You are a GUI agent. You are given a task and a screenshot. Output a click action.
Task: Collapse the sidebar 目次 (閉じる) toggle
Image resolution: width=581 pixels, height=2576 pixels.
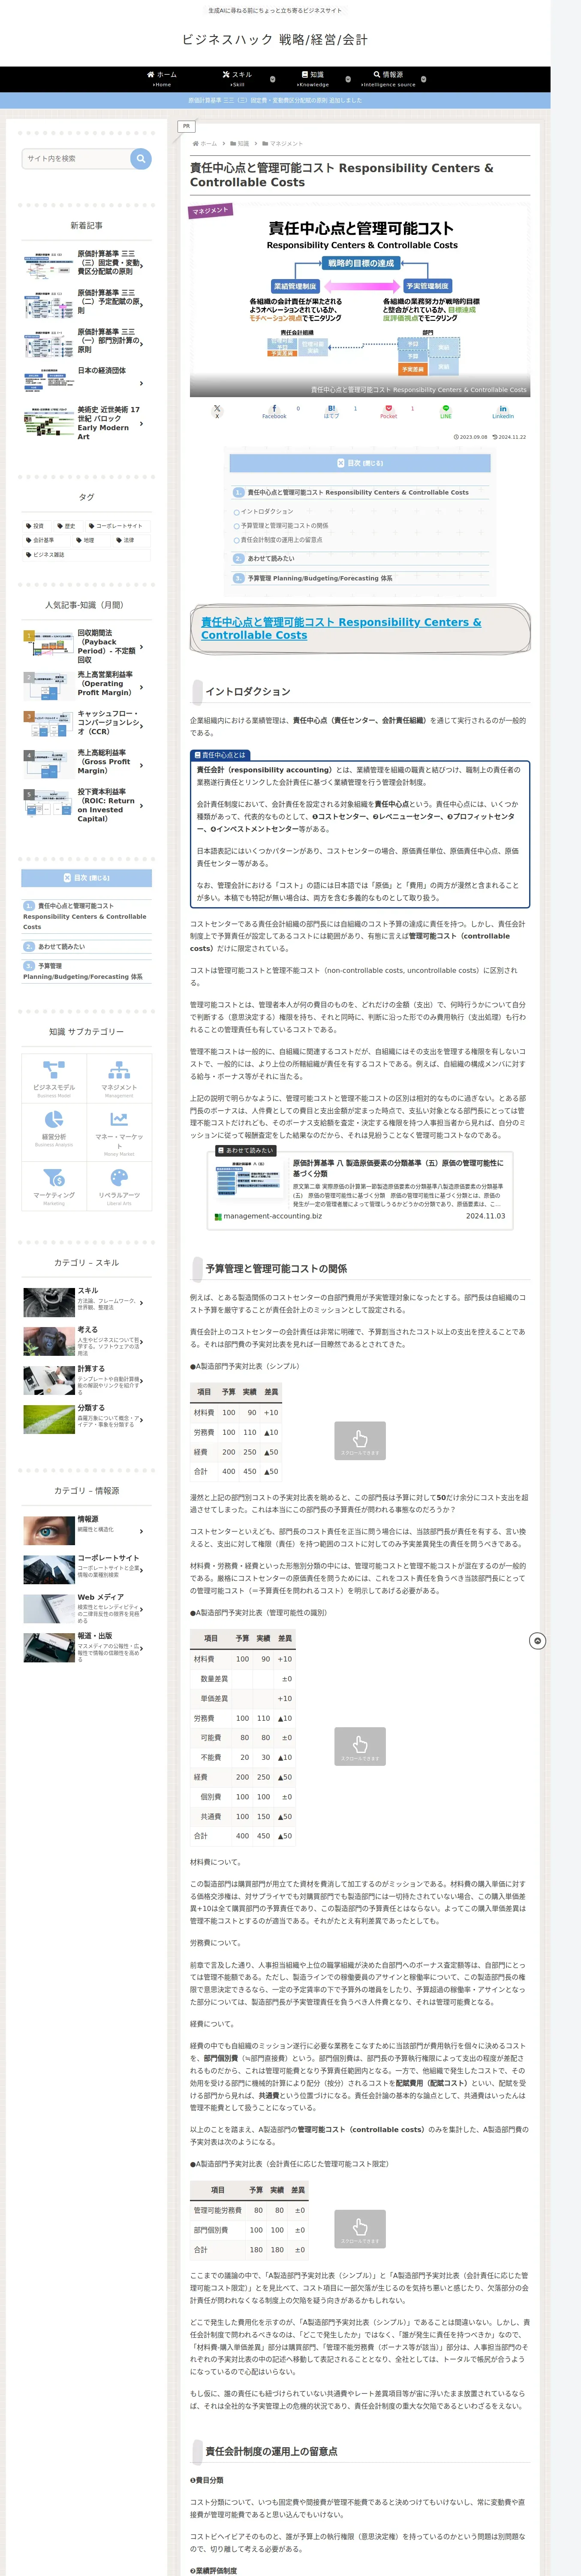(x=87, y=878)
